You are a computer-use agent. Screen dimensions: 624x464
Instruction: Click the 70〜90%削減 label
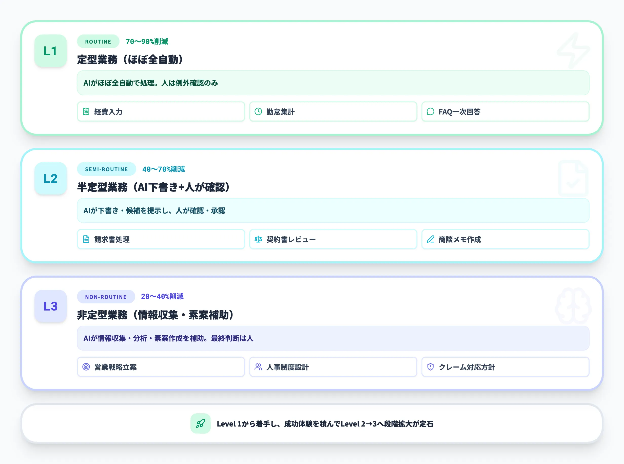[147, 41]
